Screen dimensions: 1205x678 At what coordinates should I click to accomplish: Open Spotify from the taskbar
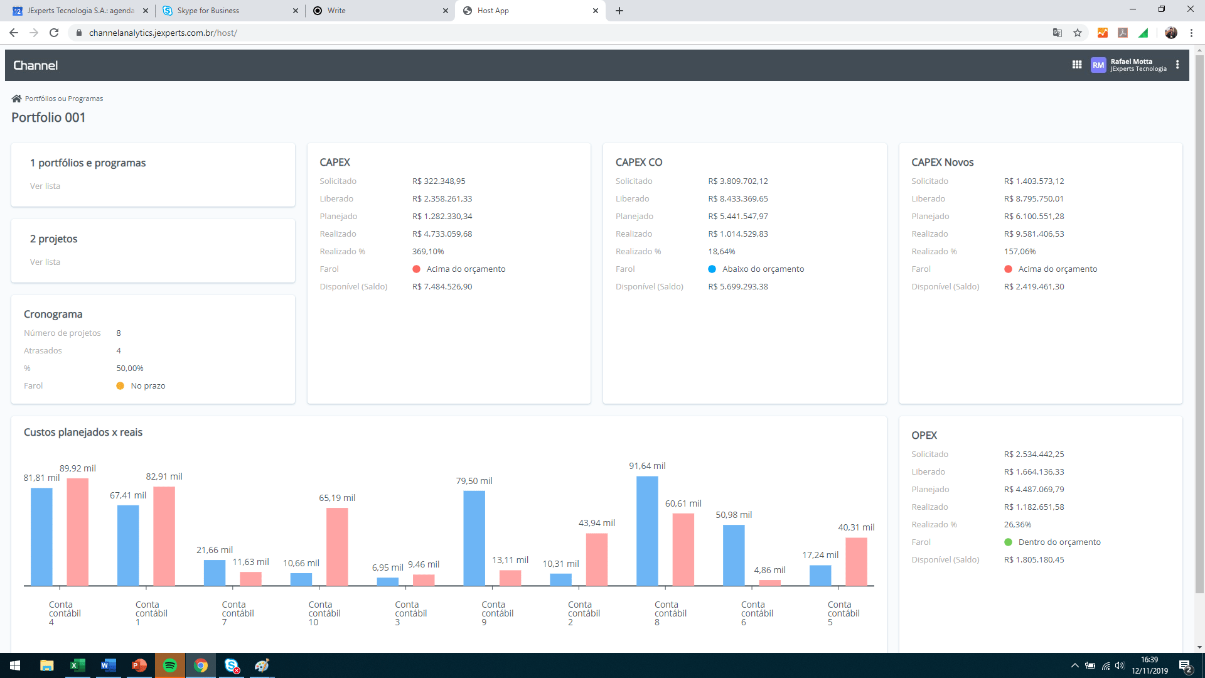[x=169, y=665]
